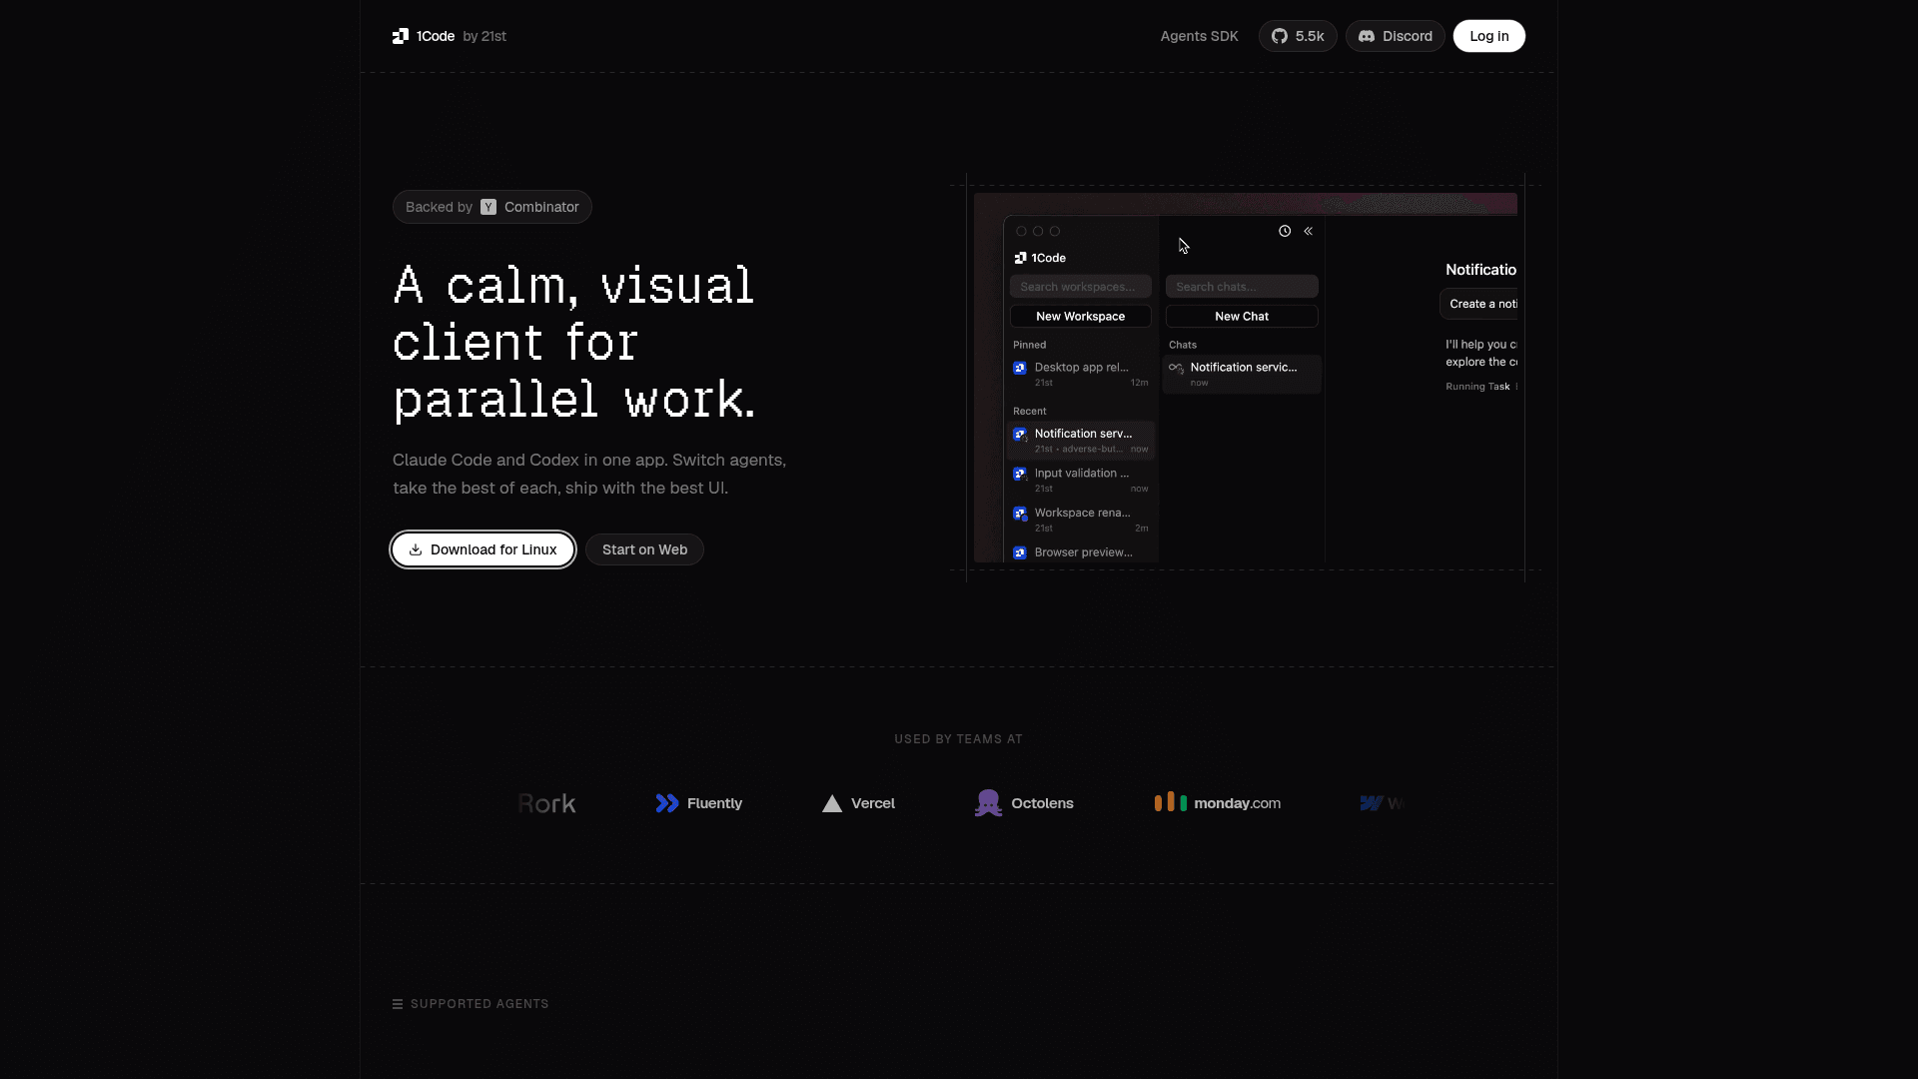The image size is (1918, 1079).
Task: Click the monday.com logo
Action: click(1217, 802)
